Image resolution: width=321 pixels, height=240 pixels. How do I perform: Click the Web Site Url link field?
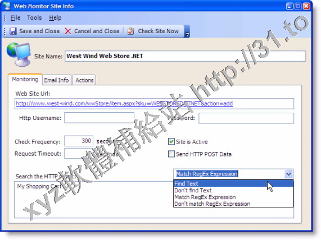(154, 104)
